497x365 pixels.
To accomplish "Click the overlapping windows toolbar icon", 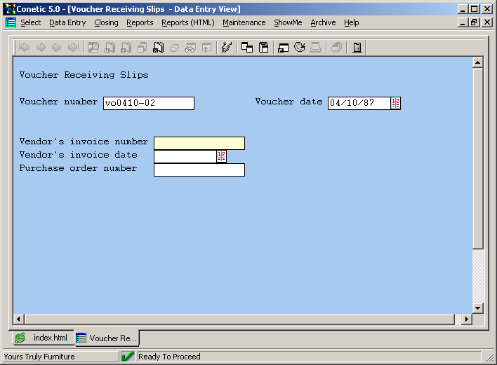I will click(x=247, y=48).
